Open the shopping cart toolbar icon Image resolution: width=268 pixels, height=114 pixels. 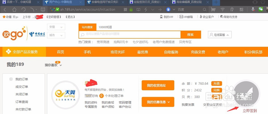click(x=213, y=10)
